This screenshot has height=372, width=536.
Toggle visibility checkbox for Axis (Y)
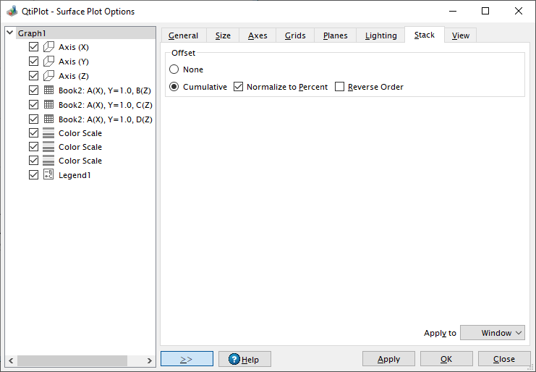pos(33,62)
